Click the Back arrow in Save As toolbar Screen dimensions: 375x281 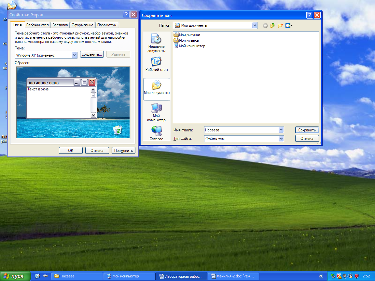[265, 25]
